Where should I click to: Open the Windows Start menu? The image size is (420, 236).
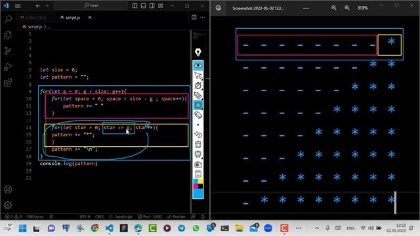click(23, 228)
